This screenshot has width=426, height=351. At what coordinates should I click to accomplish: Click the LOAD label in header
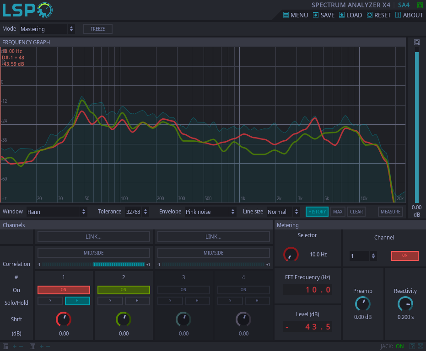pyautogui.click(x=354, y=15)
